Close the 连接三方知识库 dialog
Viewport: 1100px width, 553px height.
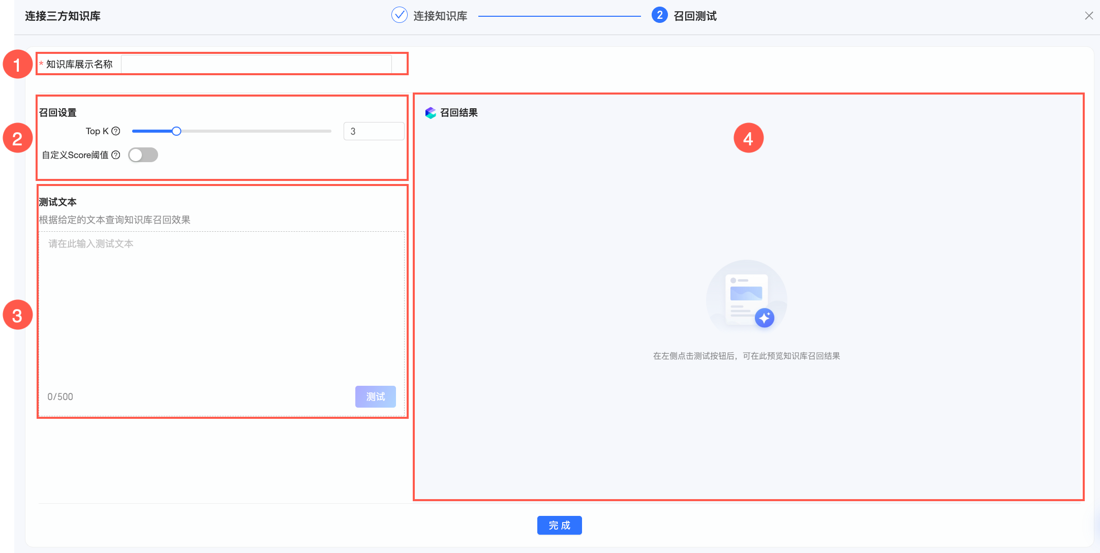point(1089,16)
